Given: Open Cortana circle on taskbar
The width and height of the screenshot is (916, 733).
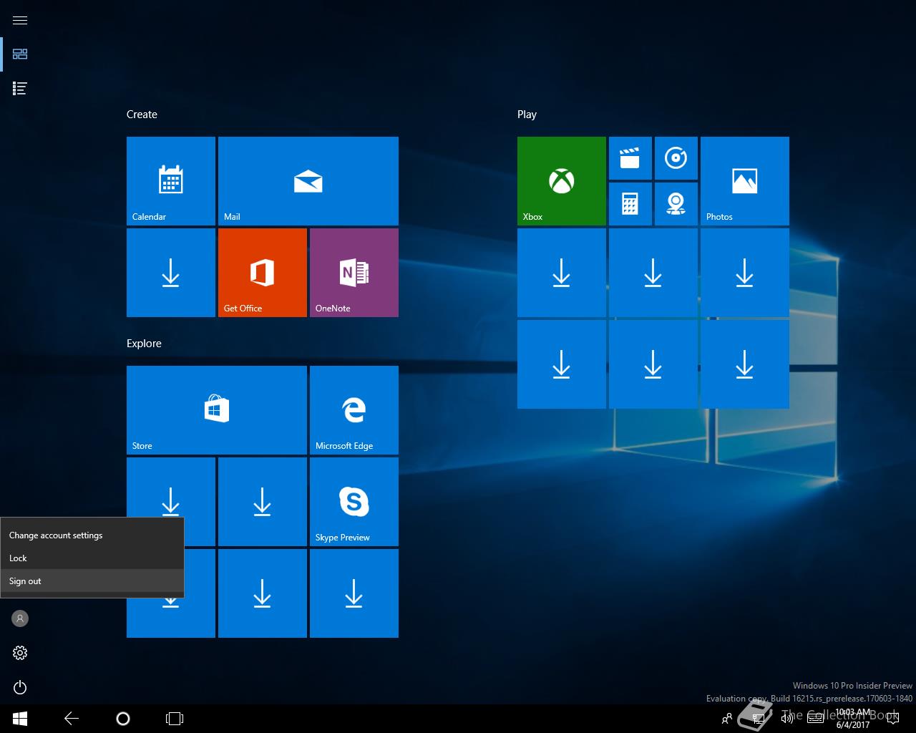Looking at the screenshot, I should click(123, 719).
